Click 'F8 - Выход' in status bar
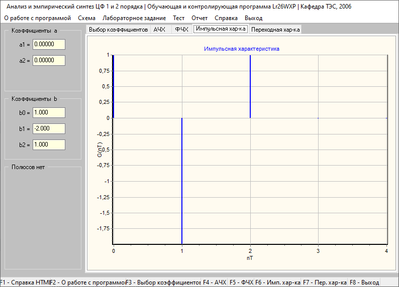Viewport: 399px width, 287px height. click(x=364, y=282)
